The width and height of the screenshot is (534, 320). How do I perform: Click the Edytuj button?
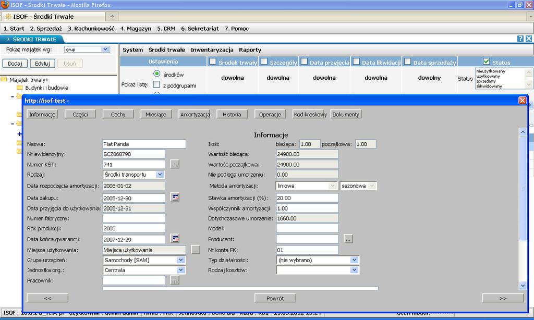(x=43, y=64)
